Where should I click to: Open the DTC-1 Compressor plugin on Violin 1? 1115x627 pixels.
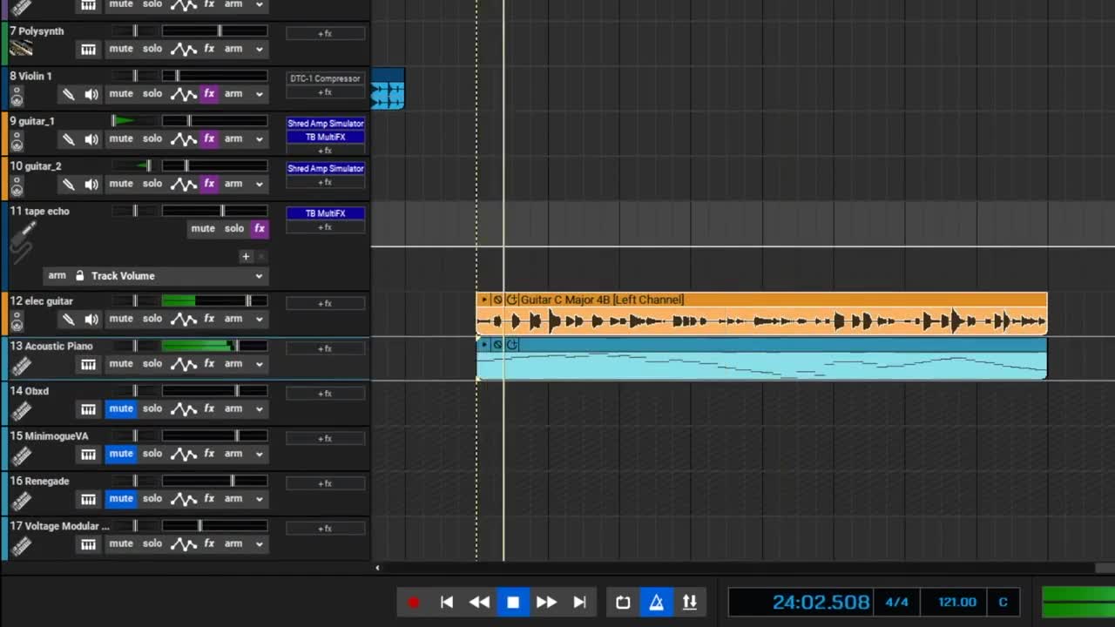[325, 78]
